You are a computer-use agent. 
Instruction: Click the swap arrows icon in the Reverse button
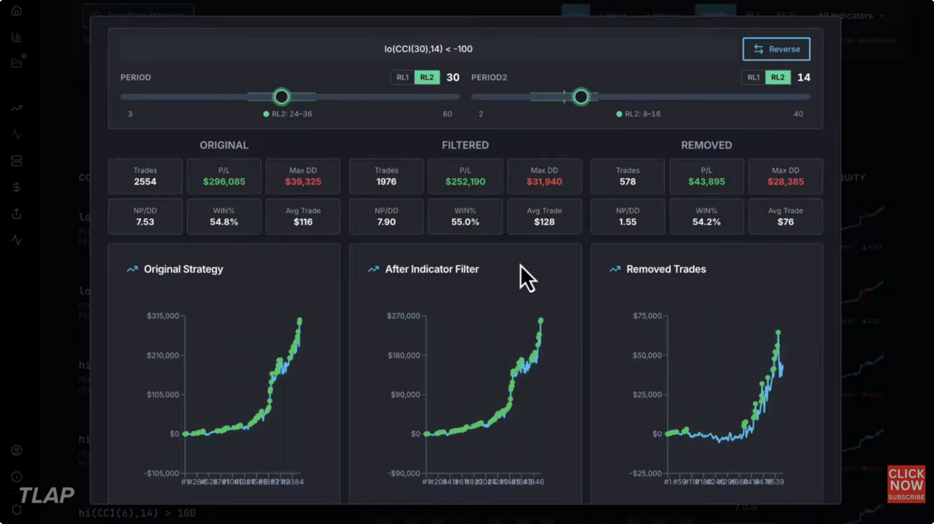[758, 49]
